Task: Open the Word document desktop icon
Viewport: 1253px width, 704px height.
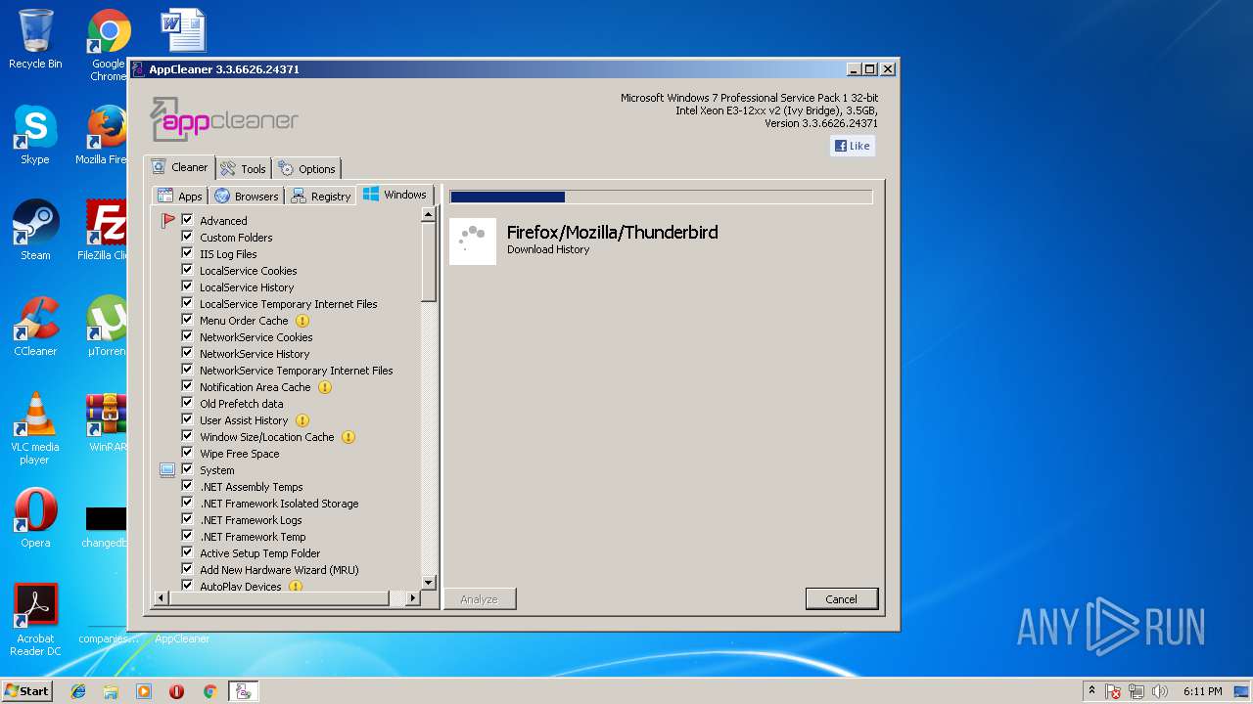Action: tap(183, 29)
